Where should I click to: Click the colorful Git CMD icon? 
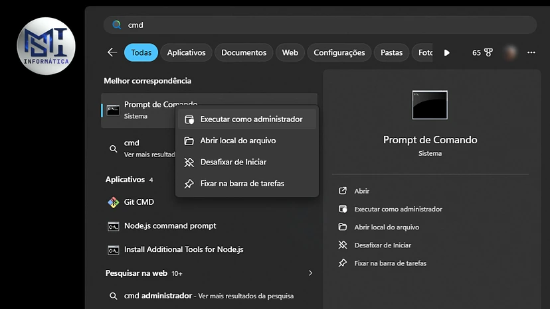pos(114,202)
